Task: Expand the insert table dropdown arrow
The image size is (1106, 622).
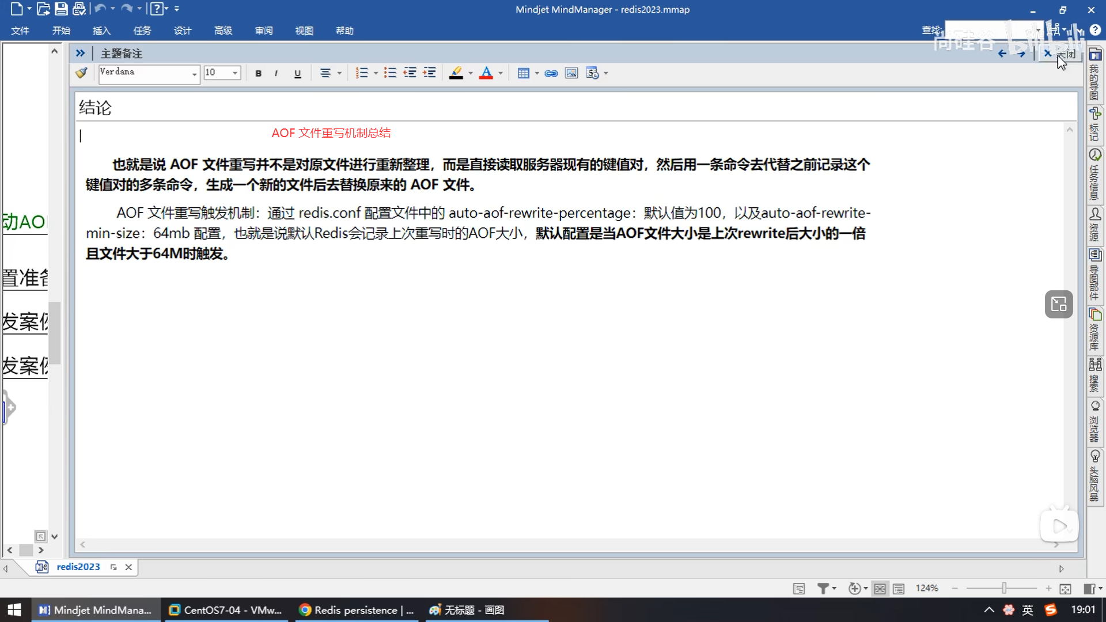Action: tap(537, 73)
